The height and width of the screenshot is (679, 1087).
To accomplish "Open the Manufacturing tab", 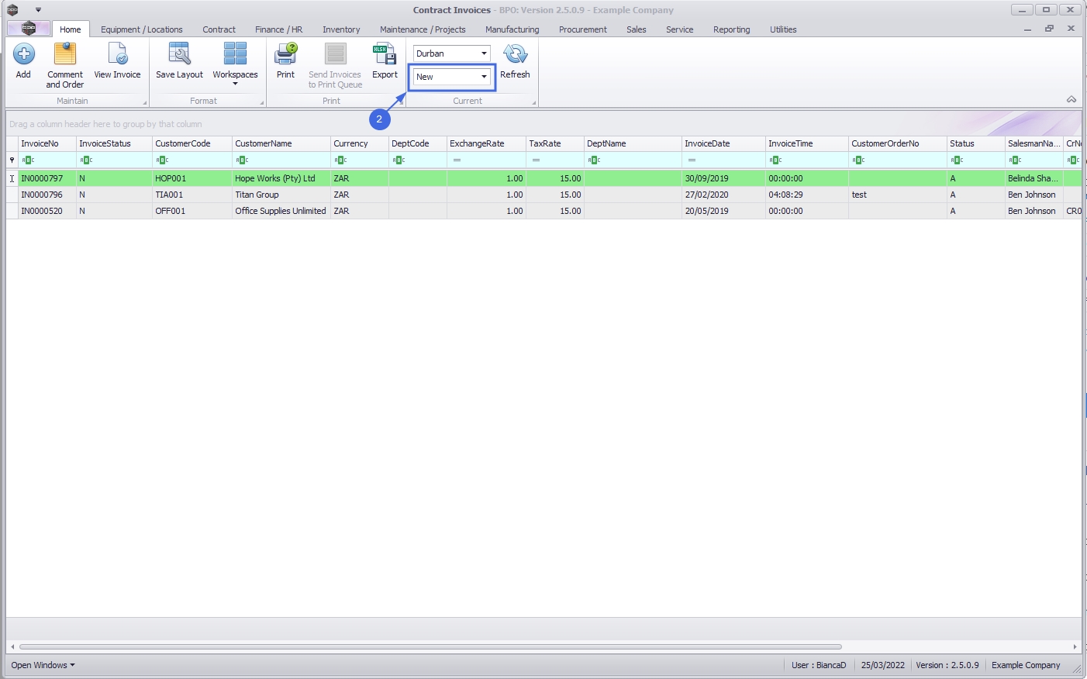I will point(512,29).
